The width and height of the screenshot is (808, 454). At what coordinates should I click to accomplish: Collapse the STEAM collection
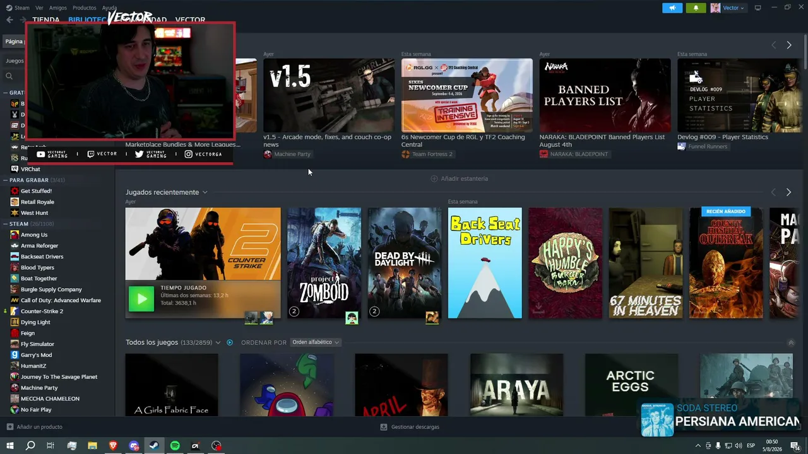point(6,224)
